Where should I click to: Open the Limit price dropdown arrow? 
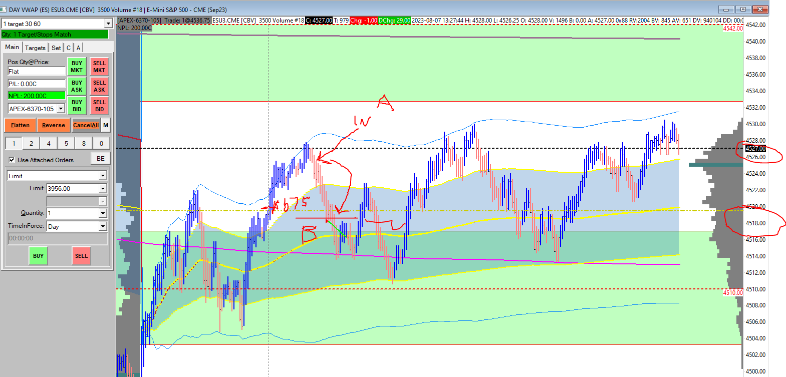click(103, 188)
